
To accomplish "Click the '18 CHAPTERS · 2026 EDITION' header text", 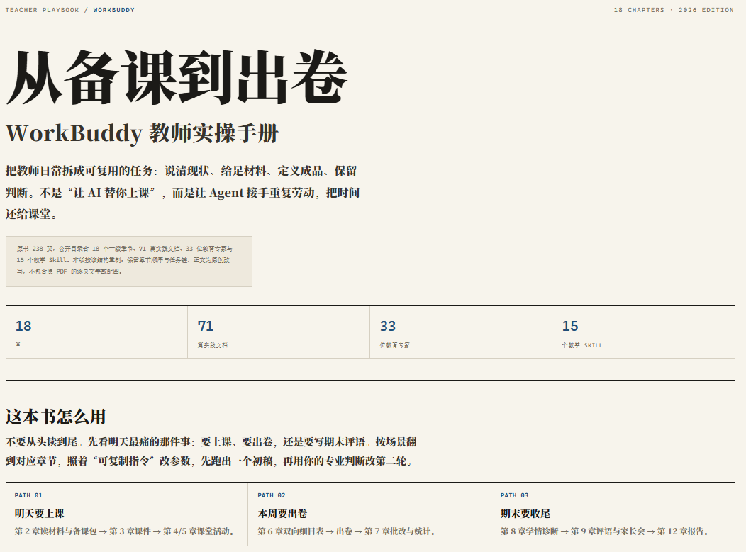I will coord(674,10).
